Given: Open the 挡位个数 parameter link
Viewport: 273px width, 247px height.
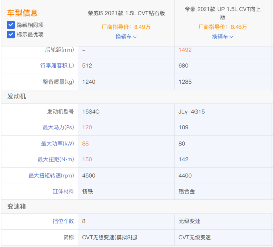Looking at the screenshot, I should 64,221.
